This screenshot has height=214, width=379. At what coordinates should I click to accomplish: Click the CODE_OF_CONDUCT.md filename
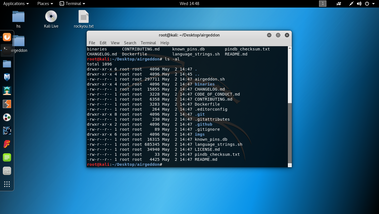point(217,94)
